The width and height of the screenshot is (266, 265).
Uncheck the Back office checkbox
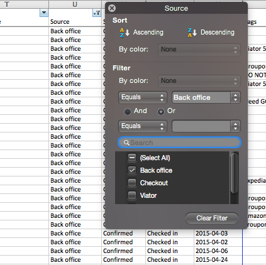[132, 170]
